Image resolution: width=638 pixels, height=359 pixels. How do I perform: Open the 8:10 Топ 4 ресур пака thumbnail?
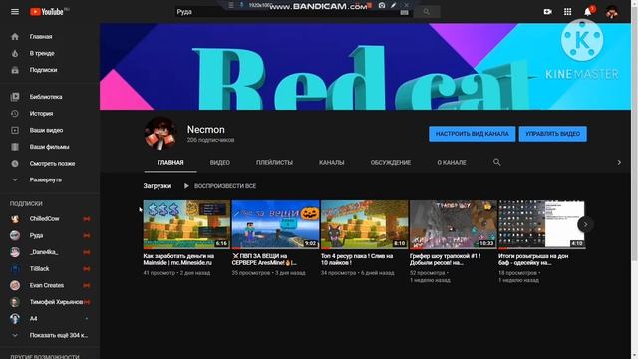coord(364,224)
